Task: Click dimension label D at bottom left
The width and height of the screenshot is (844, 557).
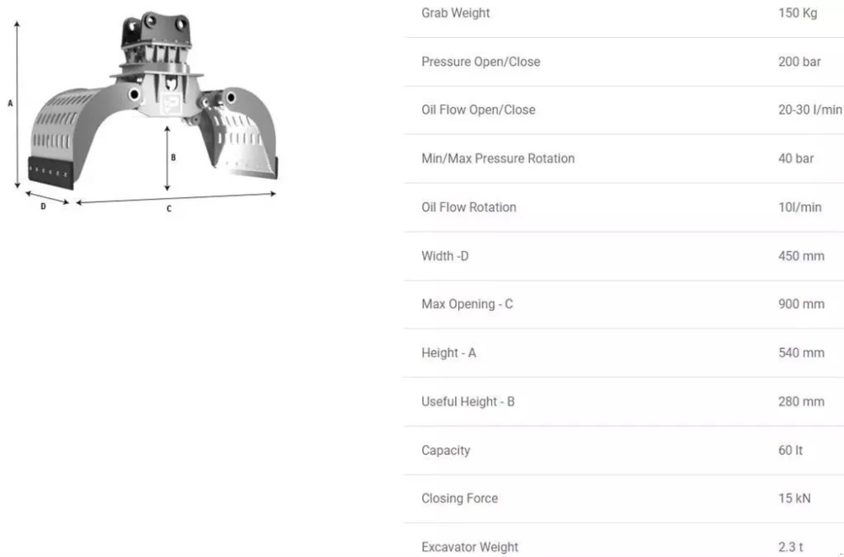Action: (43, 207)
